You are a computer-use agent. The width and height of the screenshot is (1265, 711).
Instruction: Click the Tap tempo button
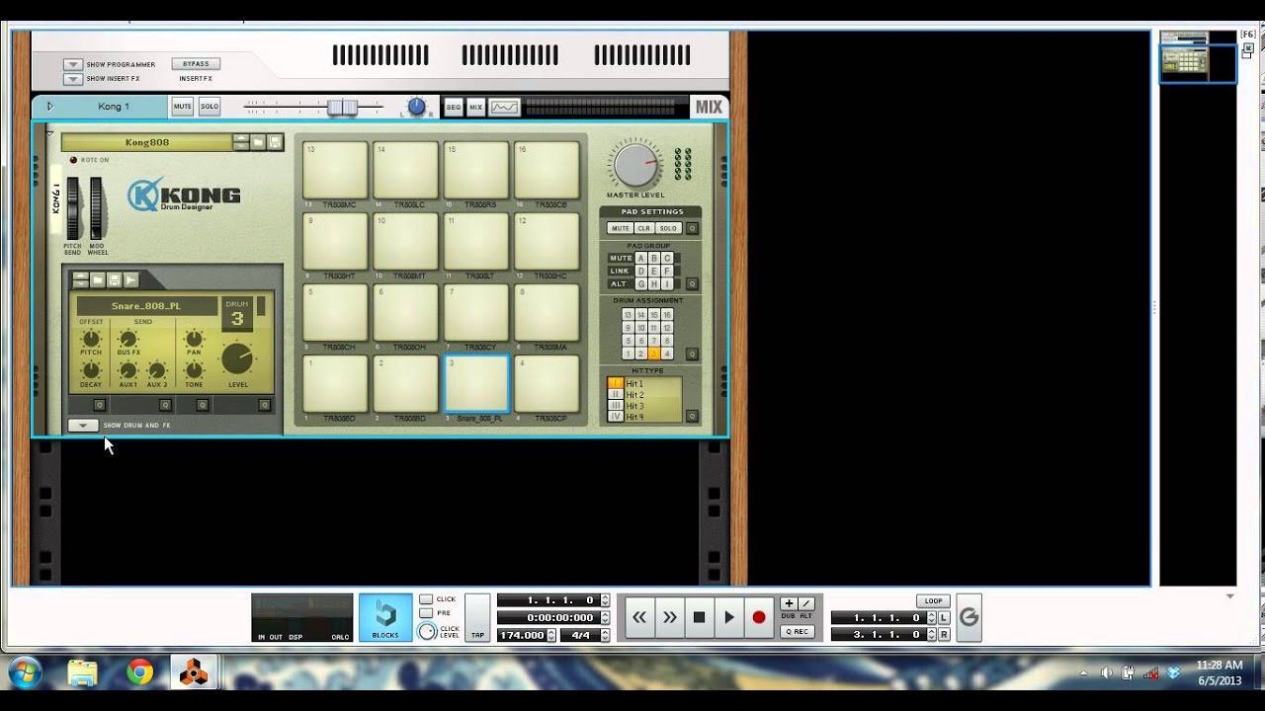pos(477,617)
